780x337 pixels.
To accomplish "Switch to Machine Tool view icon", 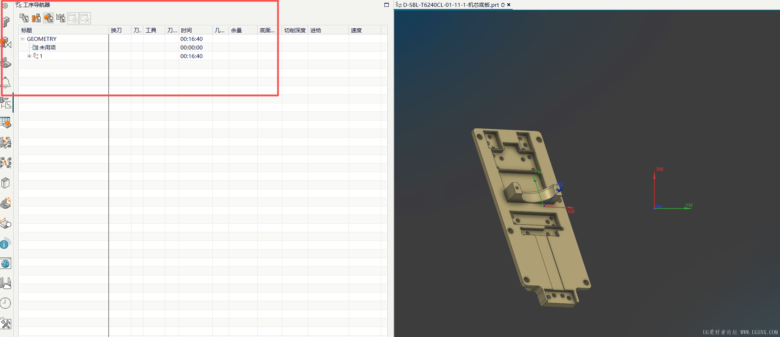I will [x=36, y=18].
